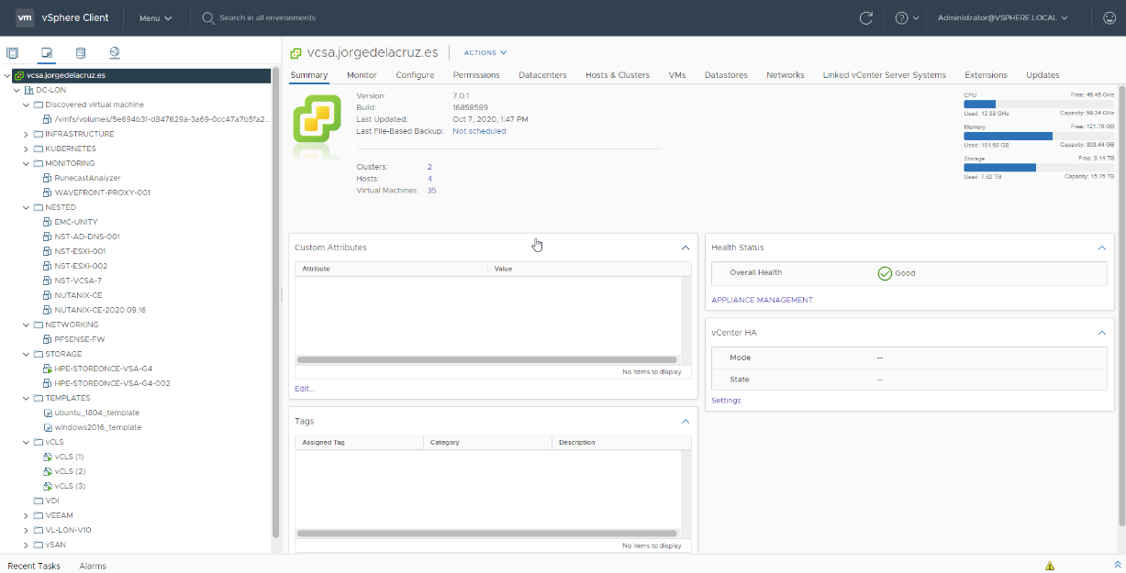Image resolution: width=1126 pixels, height=573 pixels.
Task: Open the Alarms bottom tab
Action: 93,566
